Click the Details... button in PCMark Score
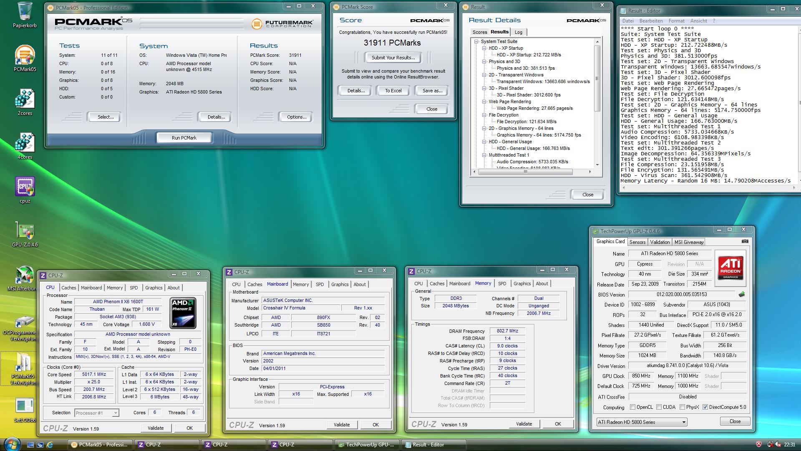 coord(355,91)
